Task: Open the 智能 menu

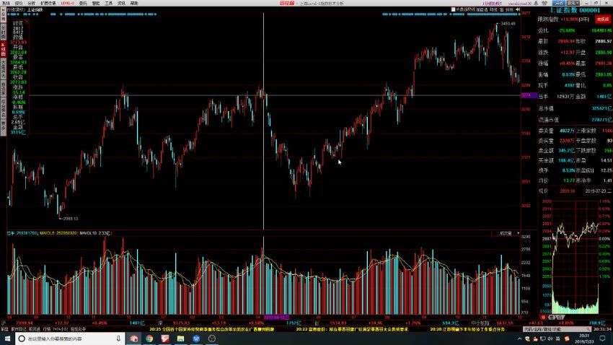Action: point(96,3)
